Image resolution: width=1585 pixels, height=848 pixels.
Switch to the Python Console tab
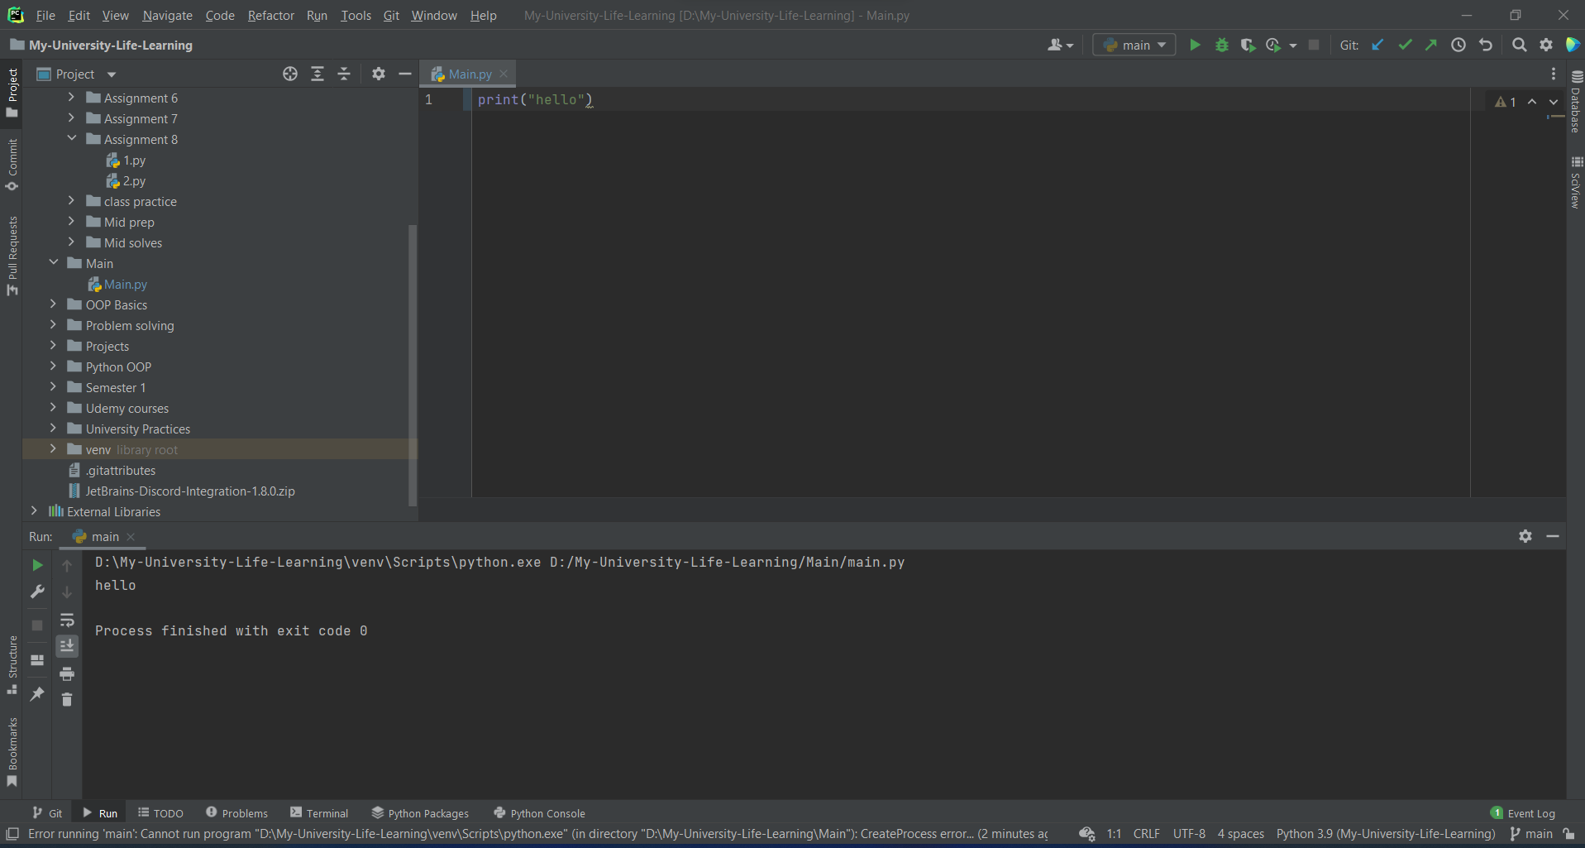pos(538,812)
